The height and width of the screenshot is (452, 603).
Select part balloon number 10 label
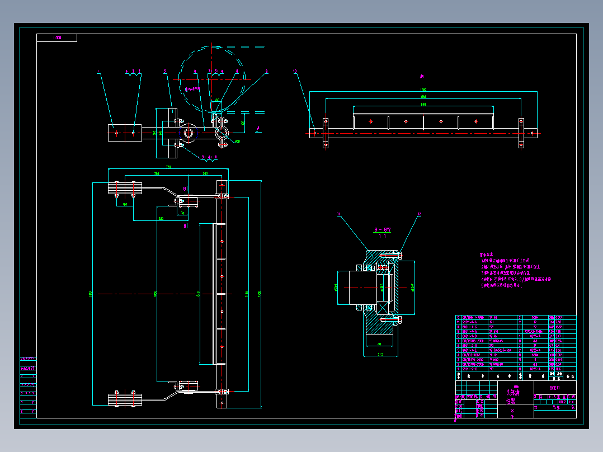coord(295,71)
